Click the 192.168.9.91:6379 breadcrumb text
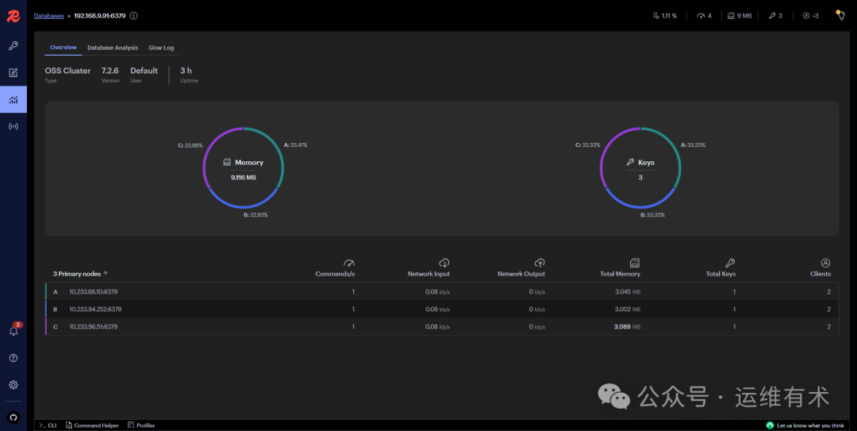The image size is (857, 431). (x=100, y=16)
